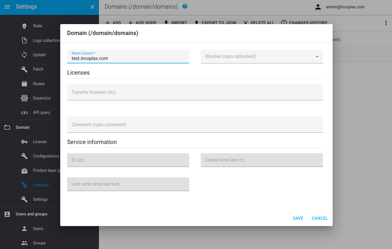392x249 pixels.
Task: Open the three-dot more options menu
Action: click(386, 23)
